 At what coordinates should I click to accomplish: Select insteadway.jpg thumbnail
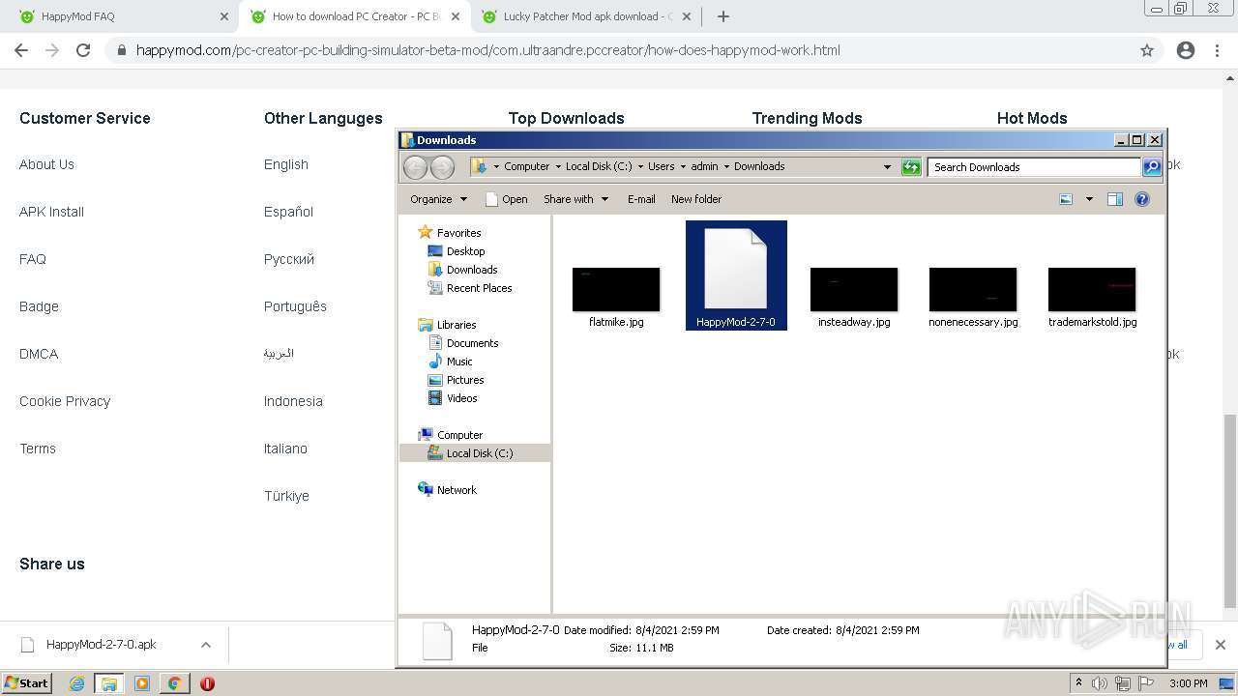[854, 290]
